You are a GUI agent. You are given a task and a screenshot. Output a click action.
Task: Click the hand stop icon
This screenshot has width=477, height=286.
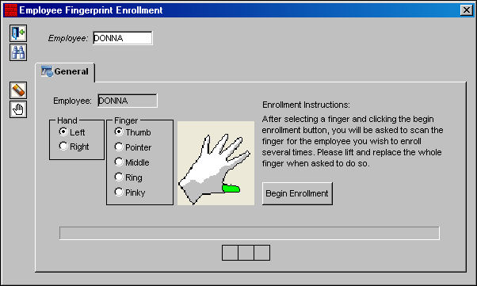click(x=18, y=109)
